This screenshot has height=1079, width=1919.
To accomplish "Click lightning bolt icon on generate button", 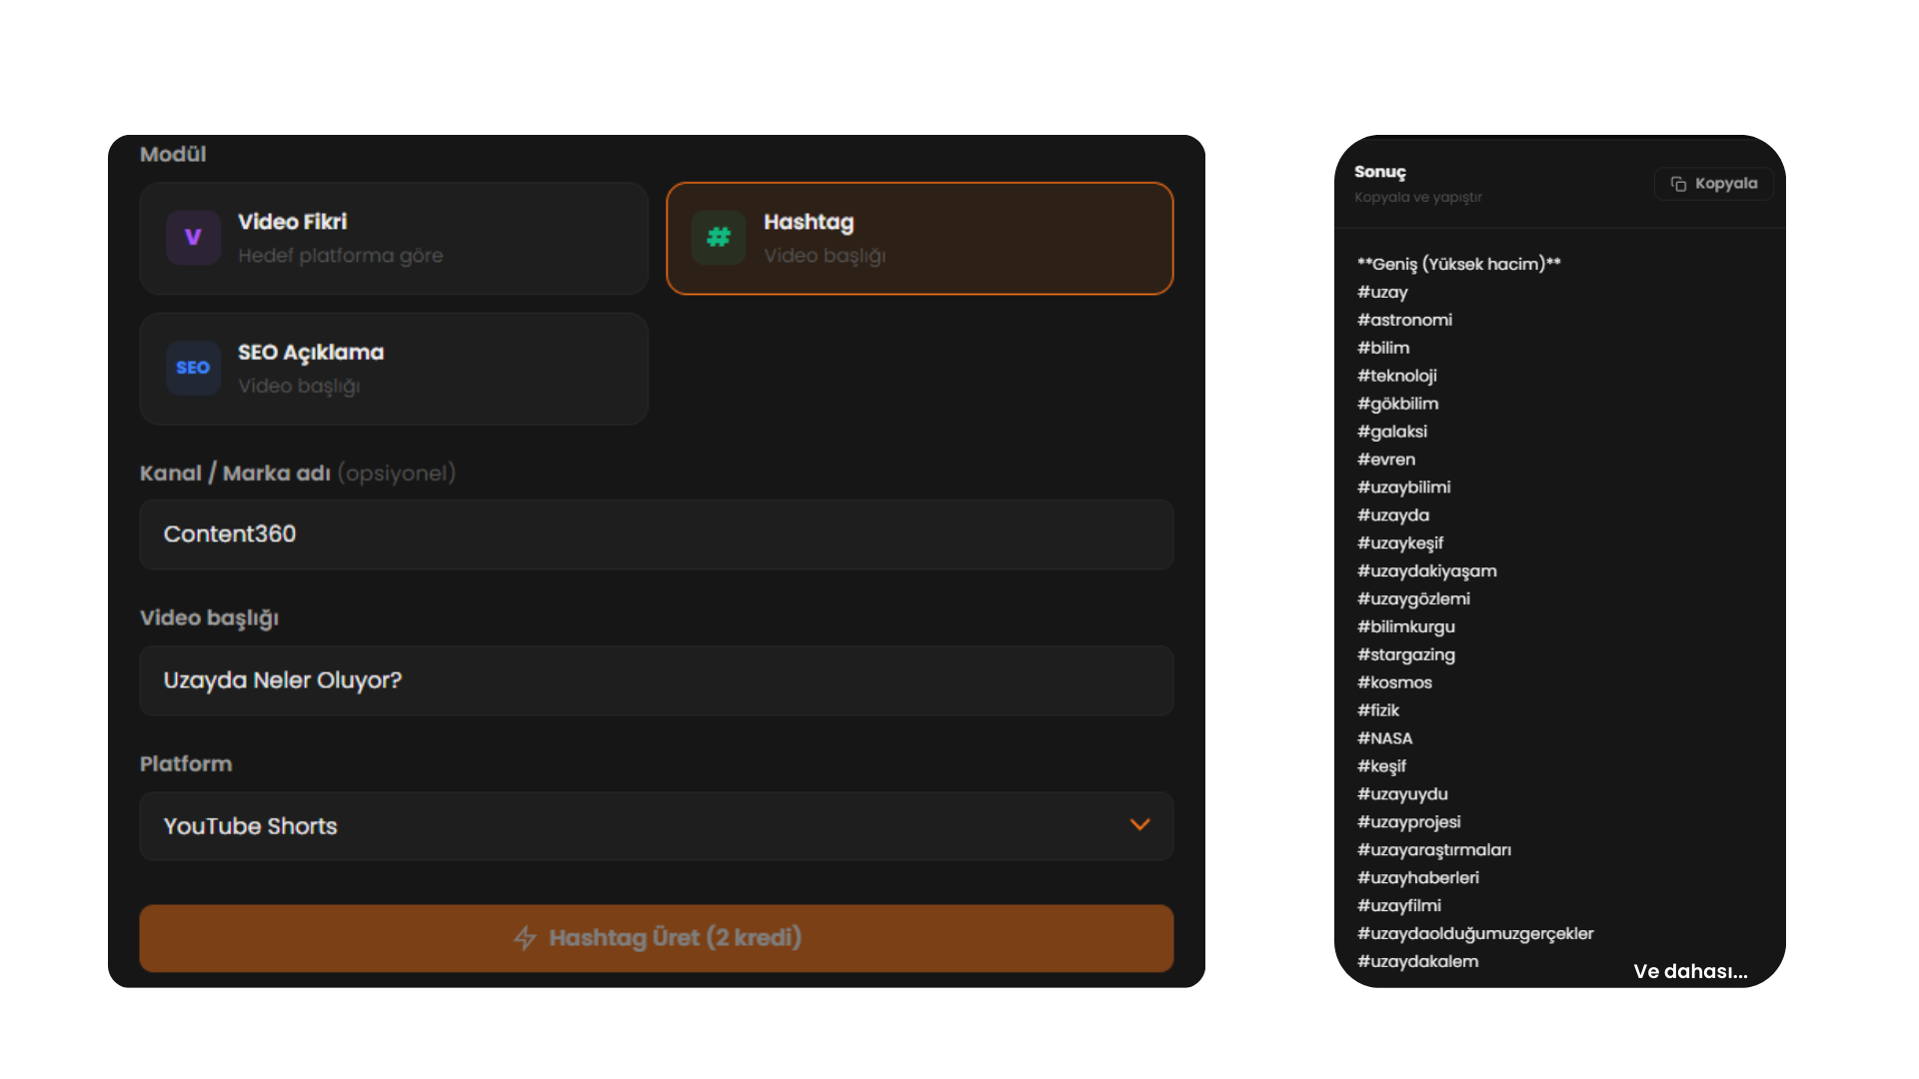I will pyautogui.click(x=525, y=938).
